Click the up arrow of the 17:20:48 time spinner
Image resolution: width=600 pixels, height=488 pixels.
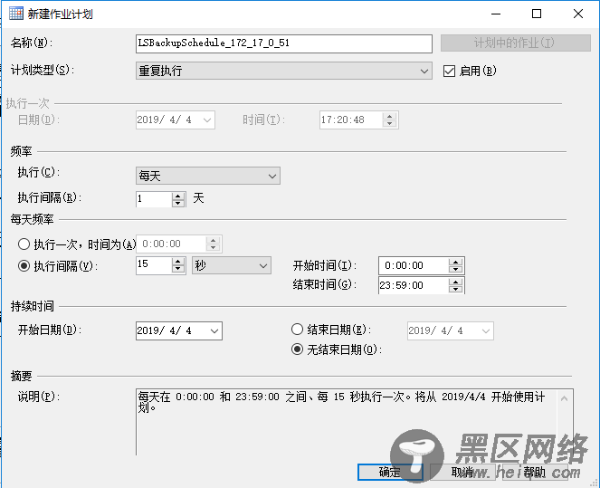[389, 117]
